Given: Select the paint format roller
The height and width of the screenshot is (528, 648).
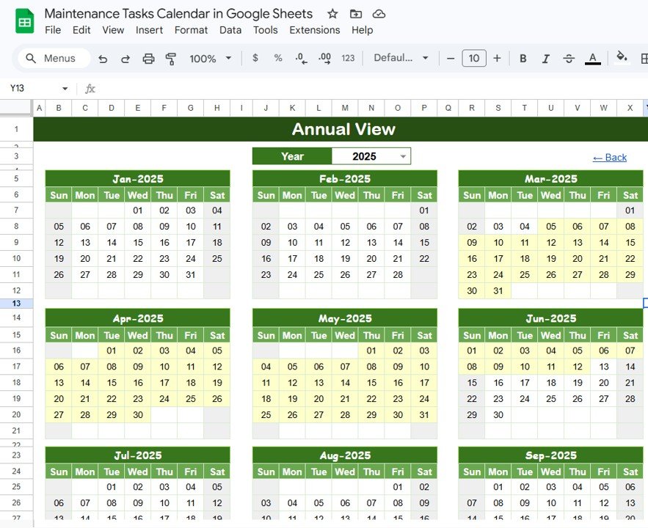Looking at the screenshot, I should click(171, 59).
